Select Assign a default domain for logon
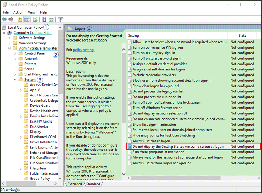 159,69
